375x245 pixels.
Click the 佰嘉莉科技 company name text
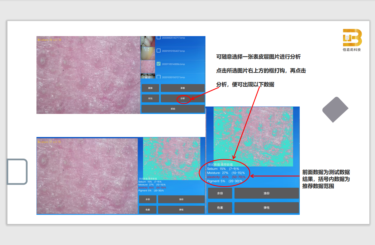point(352,50)
